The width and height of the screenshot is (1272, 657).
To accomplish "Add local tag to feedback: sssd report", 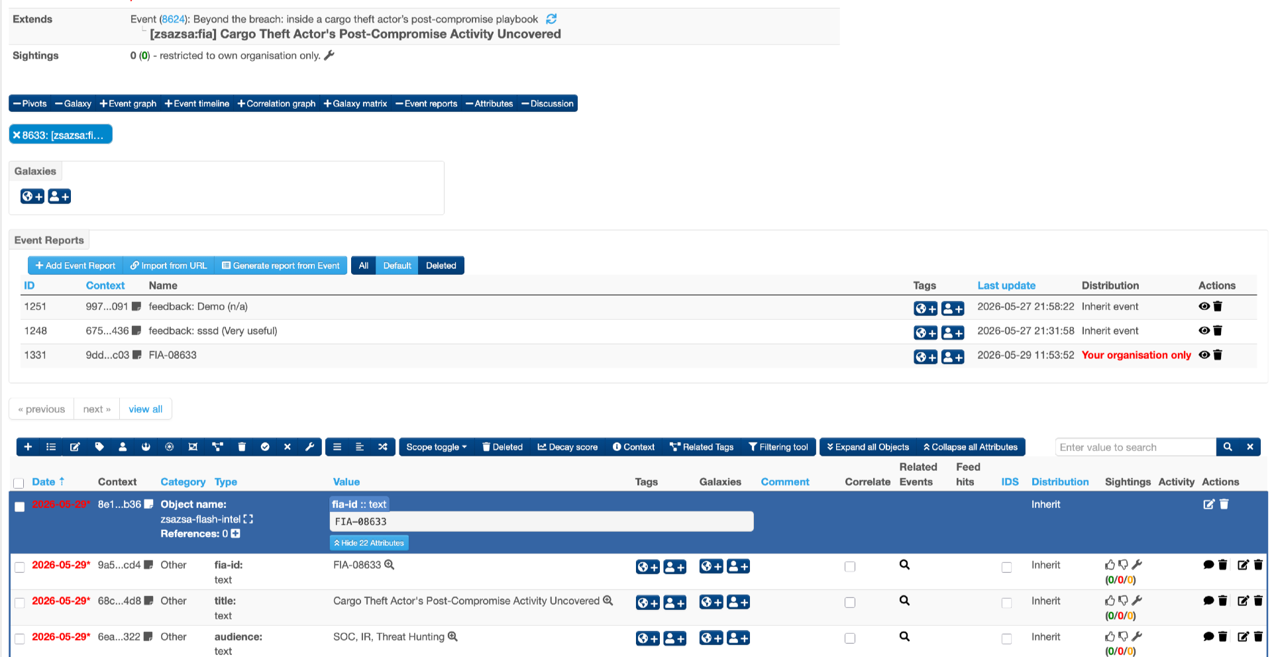I will (953, 332).
